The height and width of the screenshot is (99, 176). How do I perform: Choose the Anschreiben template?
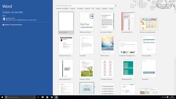[x=87, y=45]
